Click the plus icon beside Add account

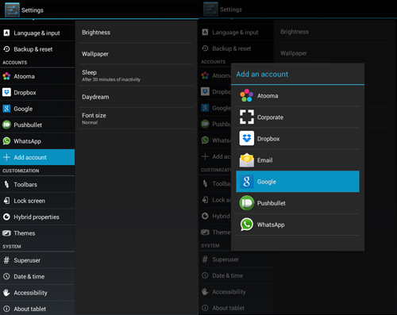(x=6, y=157)
